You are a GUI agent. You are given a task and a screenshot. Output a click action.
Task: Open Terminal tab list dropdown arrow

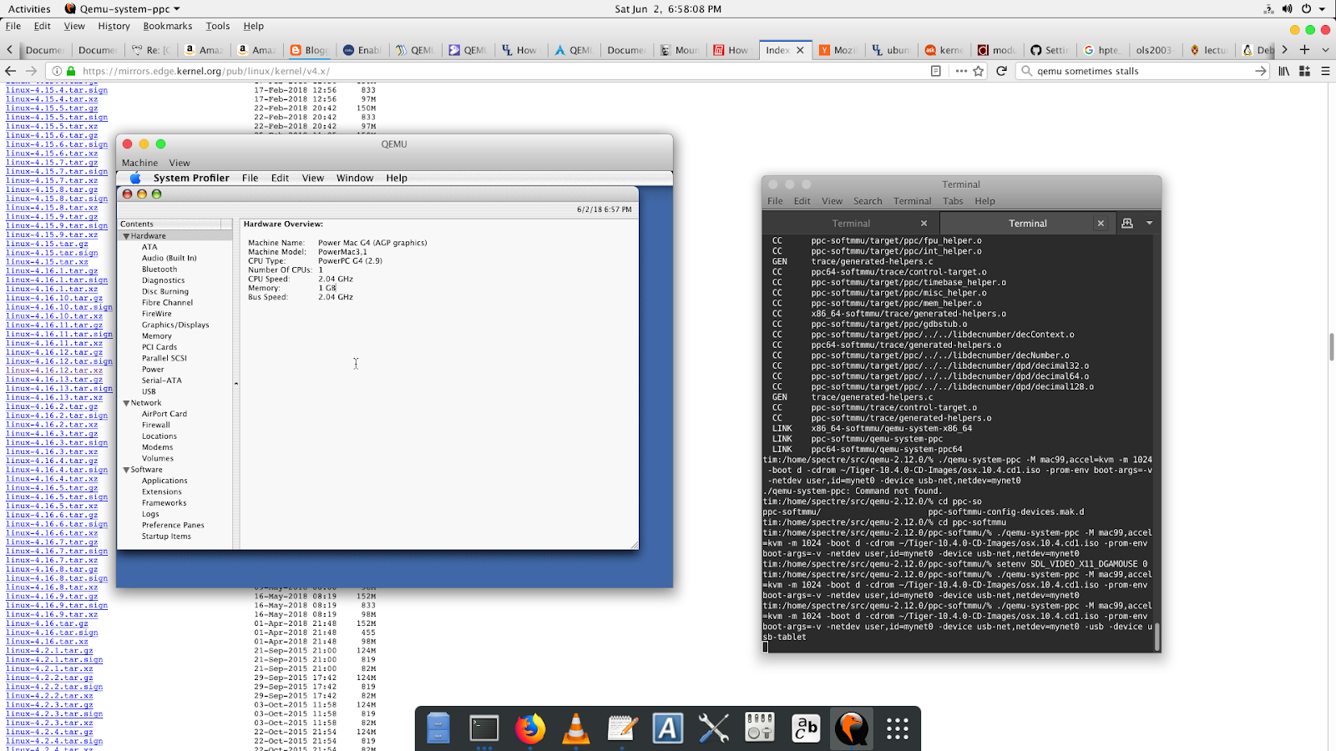click(x=1149, y=223)
